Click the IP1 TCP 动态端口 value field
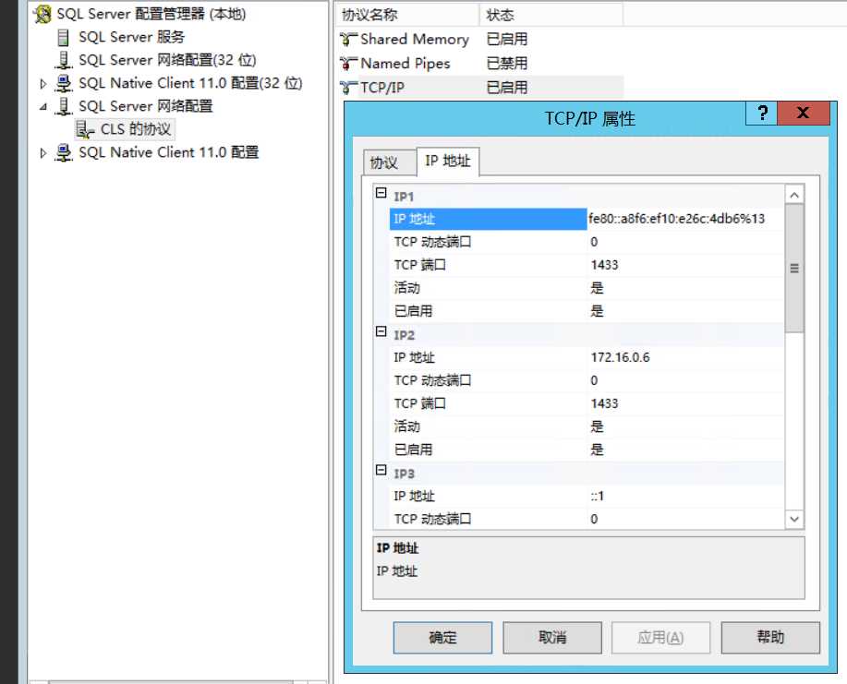The width and height of the screenshot is (847, 684). click(x=685, y=242)
